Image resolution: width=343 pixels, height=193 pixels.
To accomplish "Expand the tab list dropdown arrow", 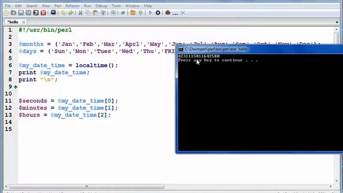I will (x=337, y=23).
